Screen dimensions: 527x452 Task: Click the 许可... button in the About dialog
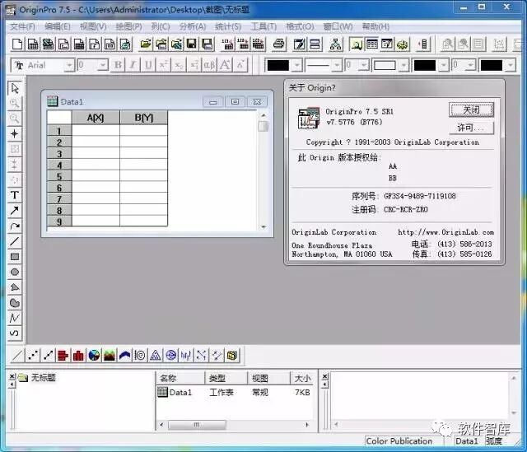tap(471, 128)
